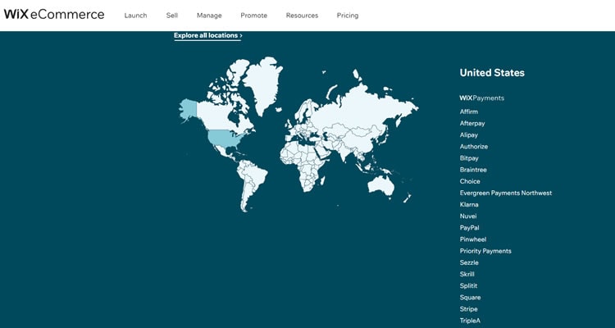
Task: Click TripleA in the payment list
Action: click(470, 321)
